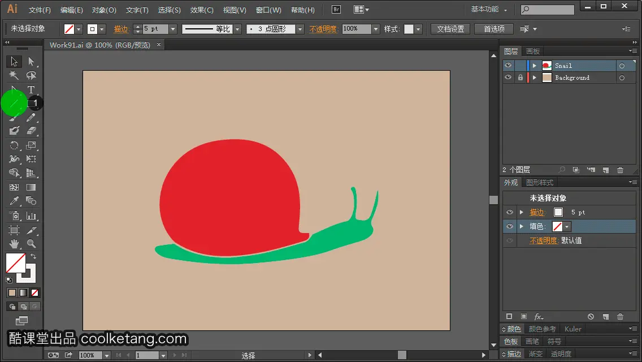Select the Blend tool
The image size is (642, 362).
pyautogui.click(x=31, y=201)
